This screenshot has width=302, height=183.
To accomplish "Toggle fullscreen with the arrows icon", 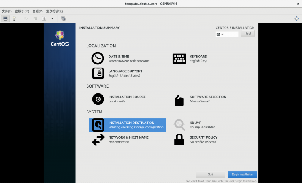I will pos(296,19).
